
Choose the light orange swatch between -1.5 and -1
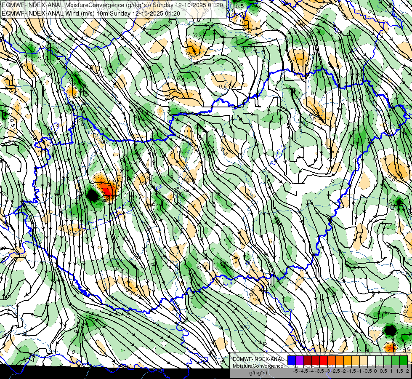(356, 360)
